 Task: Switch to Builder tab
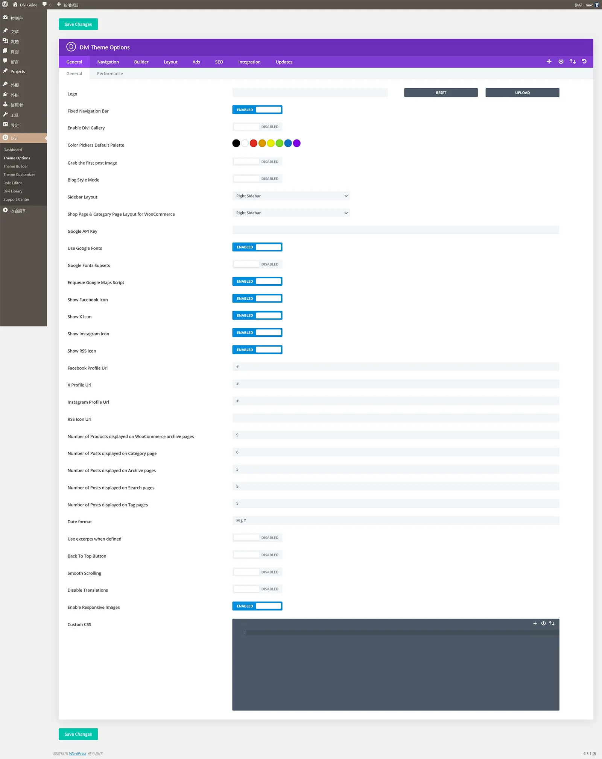tap(141, 62)
